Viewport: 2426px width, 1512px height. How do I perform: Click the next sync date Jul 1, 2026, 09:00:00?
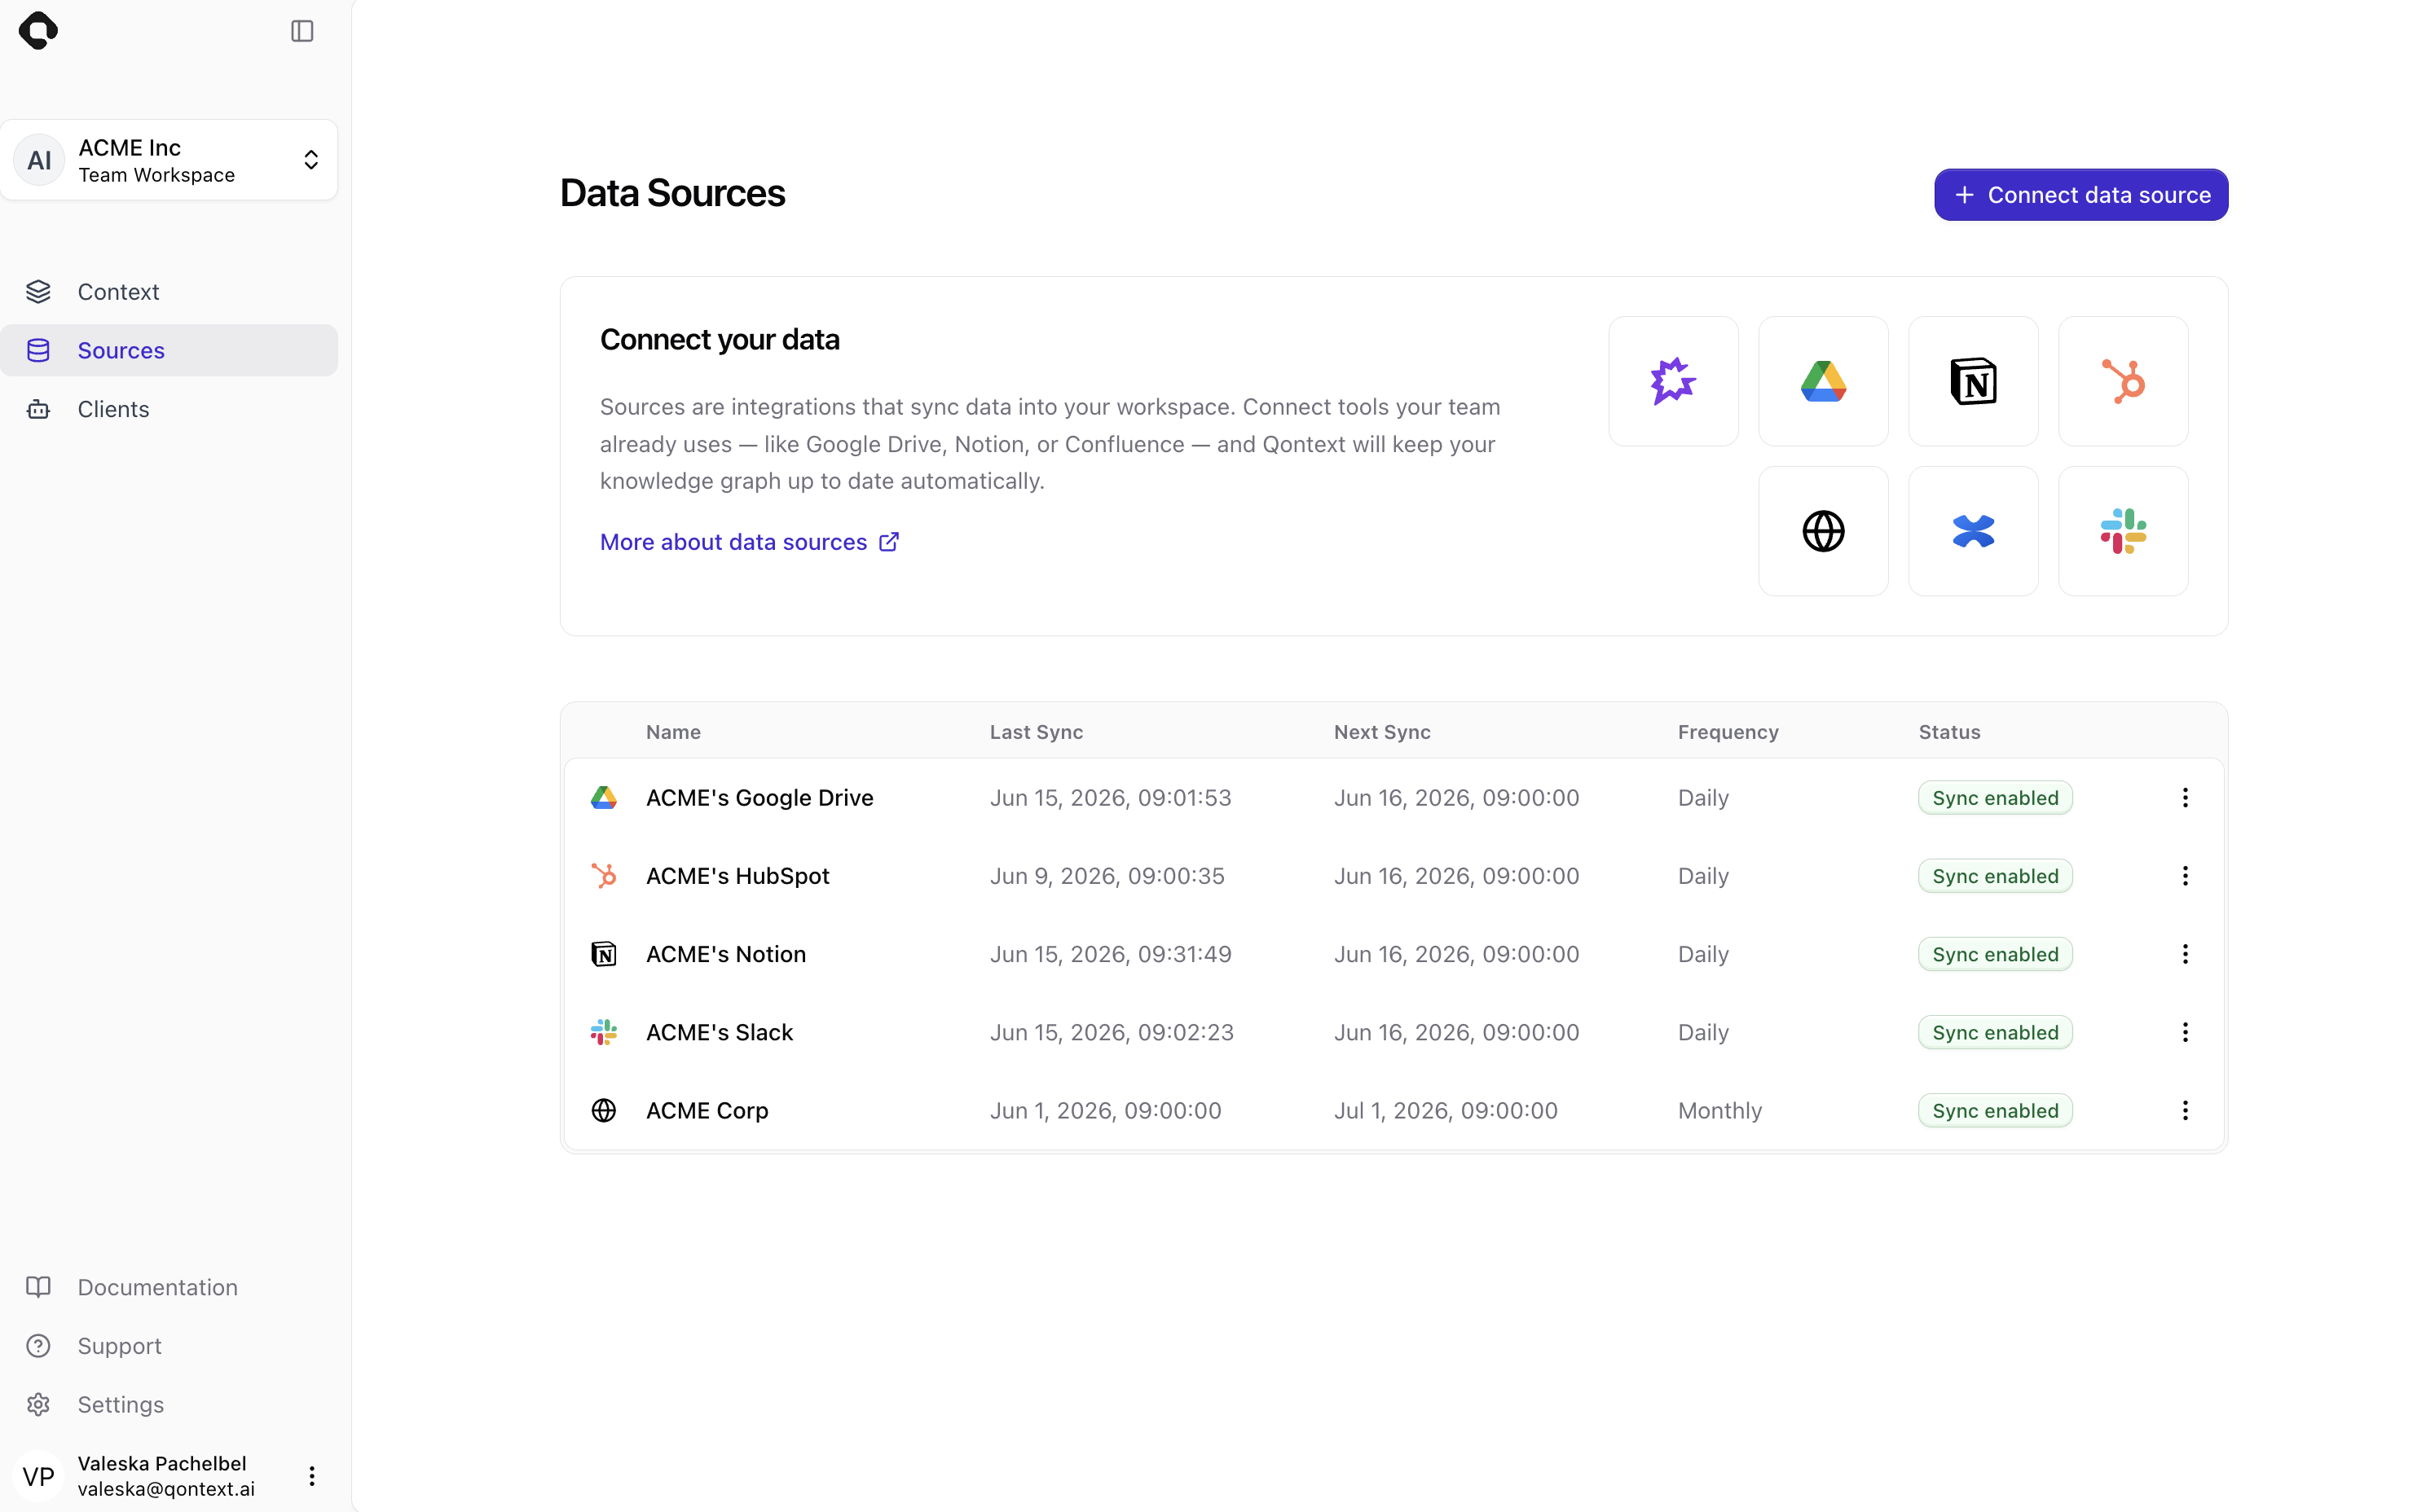tap(1445, 1110)
